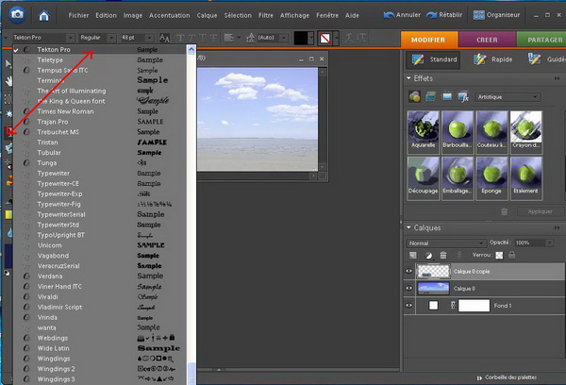The height and width of the screenshot is (385, 566).
Task: Switch to the CREER tab
Action: pos(487,40)
